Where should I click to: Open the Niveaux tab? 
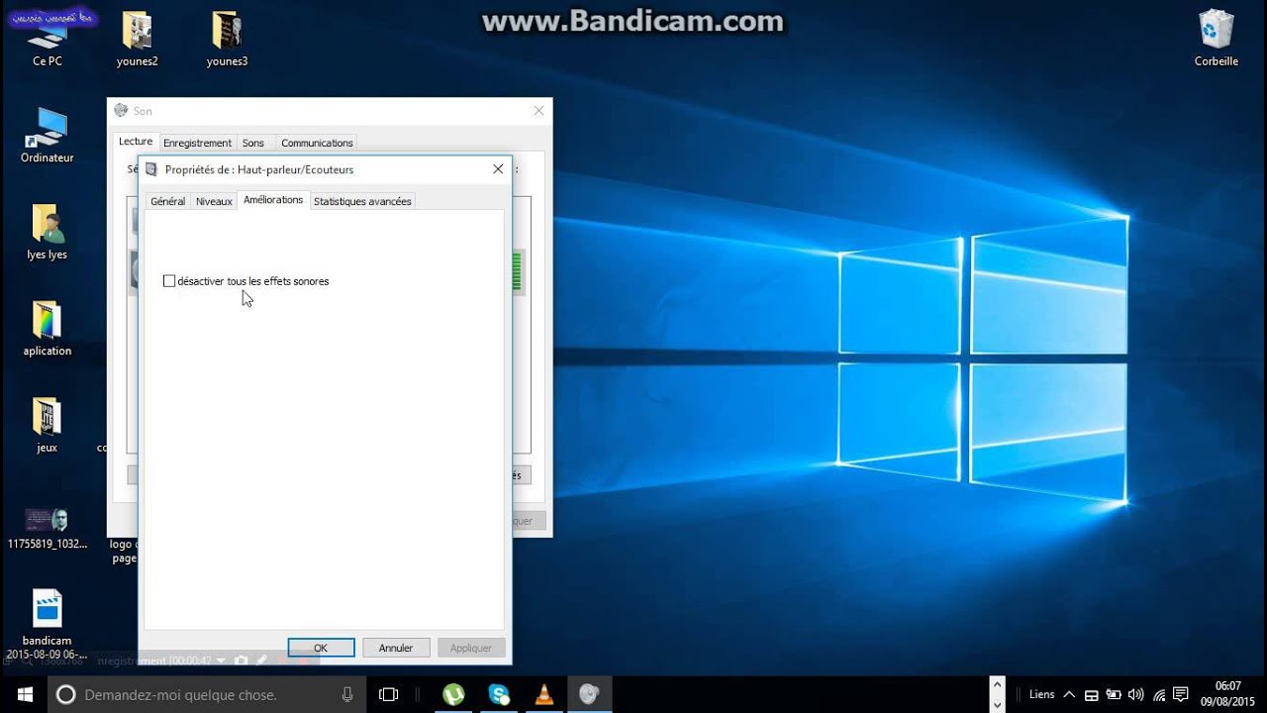click(x=214, y=201)
